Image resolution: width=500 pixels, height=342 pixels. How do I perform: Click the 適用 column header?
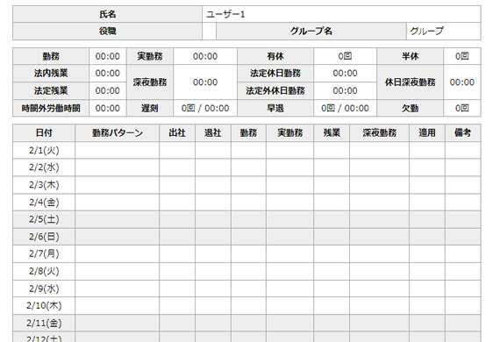click(427, 133)
